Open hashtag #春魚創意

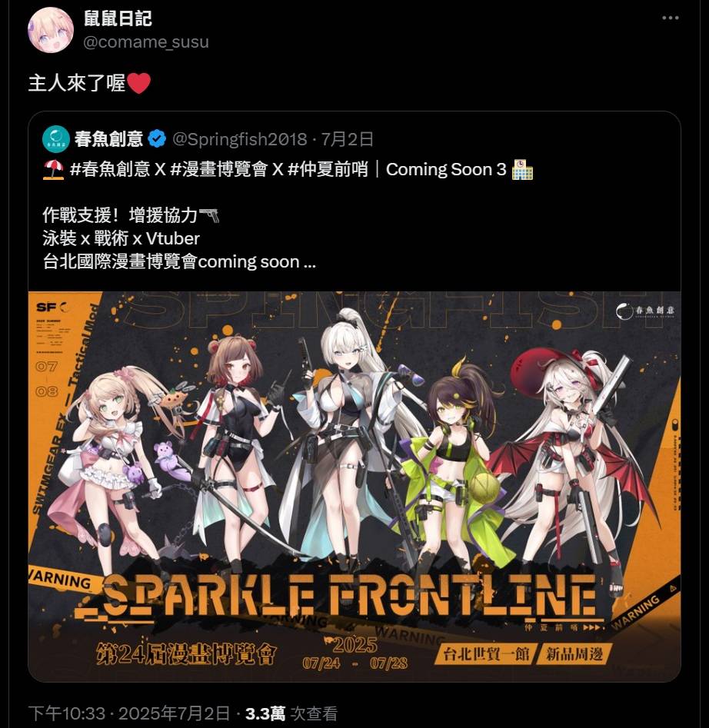[x=110, y=169]
